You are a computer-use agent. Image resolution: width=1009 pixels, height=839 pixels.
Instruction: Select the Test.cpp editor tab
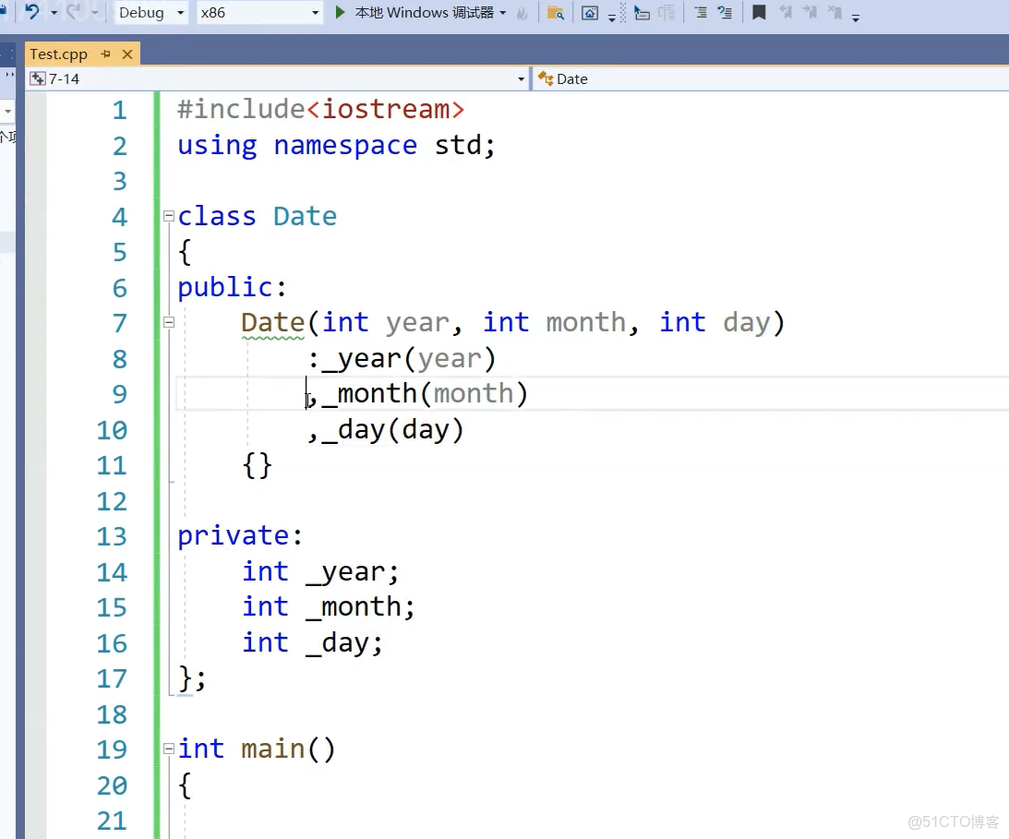[58, 54]
